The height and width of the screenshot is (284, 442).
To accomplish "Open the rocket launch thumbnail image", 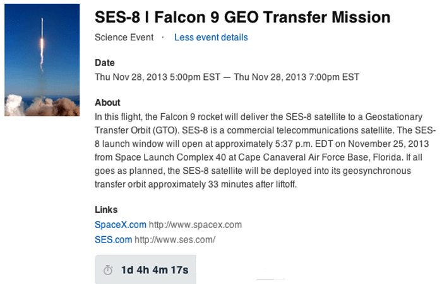I will [x=42, y=60].
